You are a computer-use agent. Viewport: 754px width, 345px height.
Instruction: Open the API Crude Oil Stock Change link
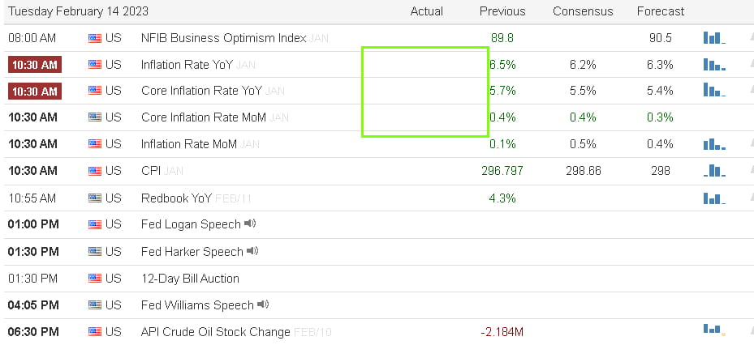pyautogui.click(x=215, y=332)
